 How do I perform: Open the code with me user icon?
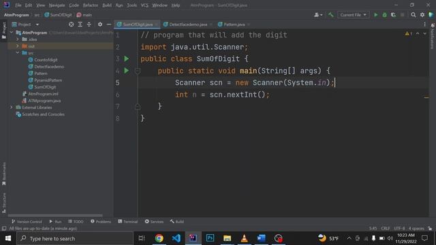click(318, 15)
